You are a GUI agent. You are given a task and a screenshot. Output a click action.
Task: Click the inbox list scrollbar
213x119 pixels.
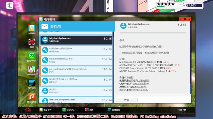pyautogui.click(x=113, y=67)
